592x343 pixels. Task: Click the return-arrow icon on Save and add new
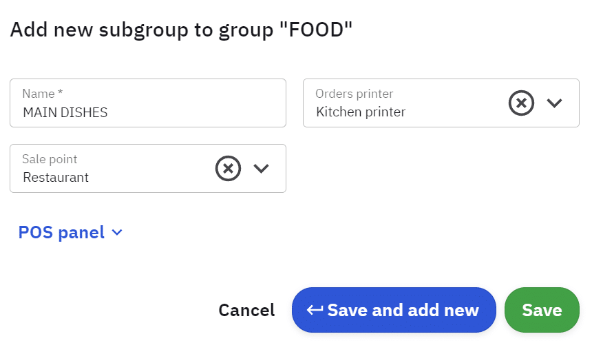(315, 310)
